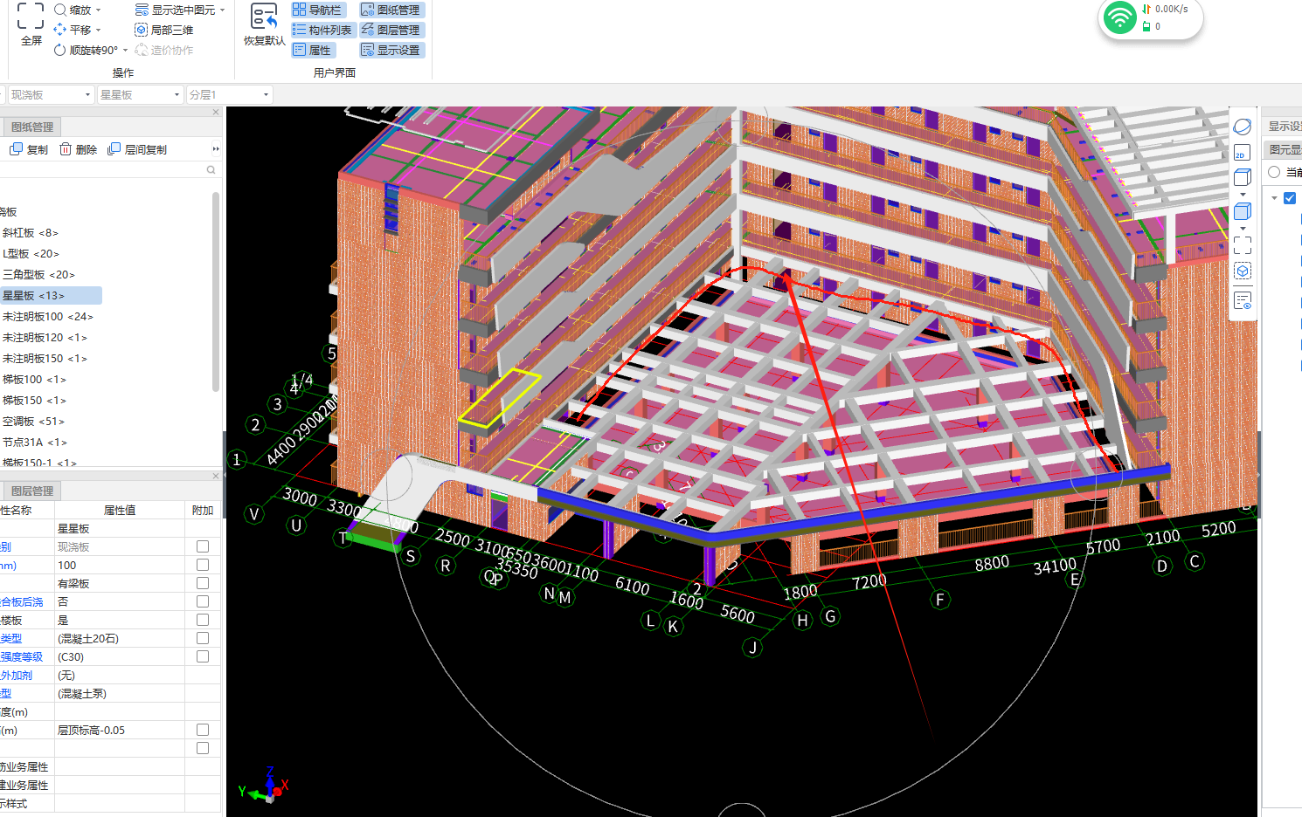Open the 缩放 dropdown arrow

(x=99, y=10)
